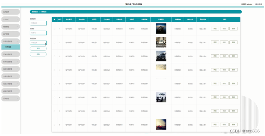The height and width of the screenshot is (136, 265).
Task: Open the white SUV photo in row 6
Action: (x=161, y=97)
